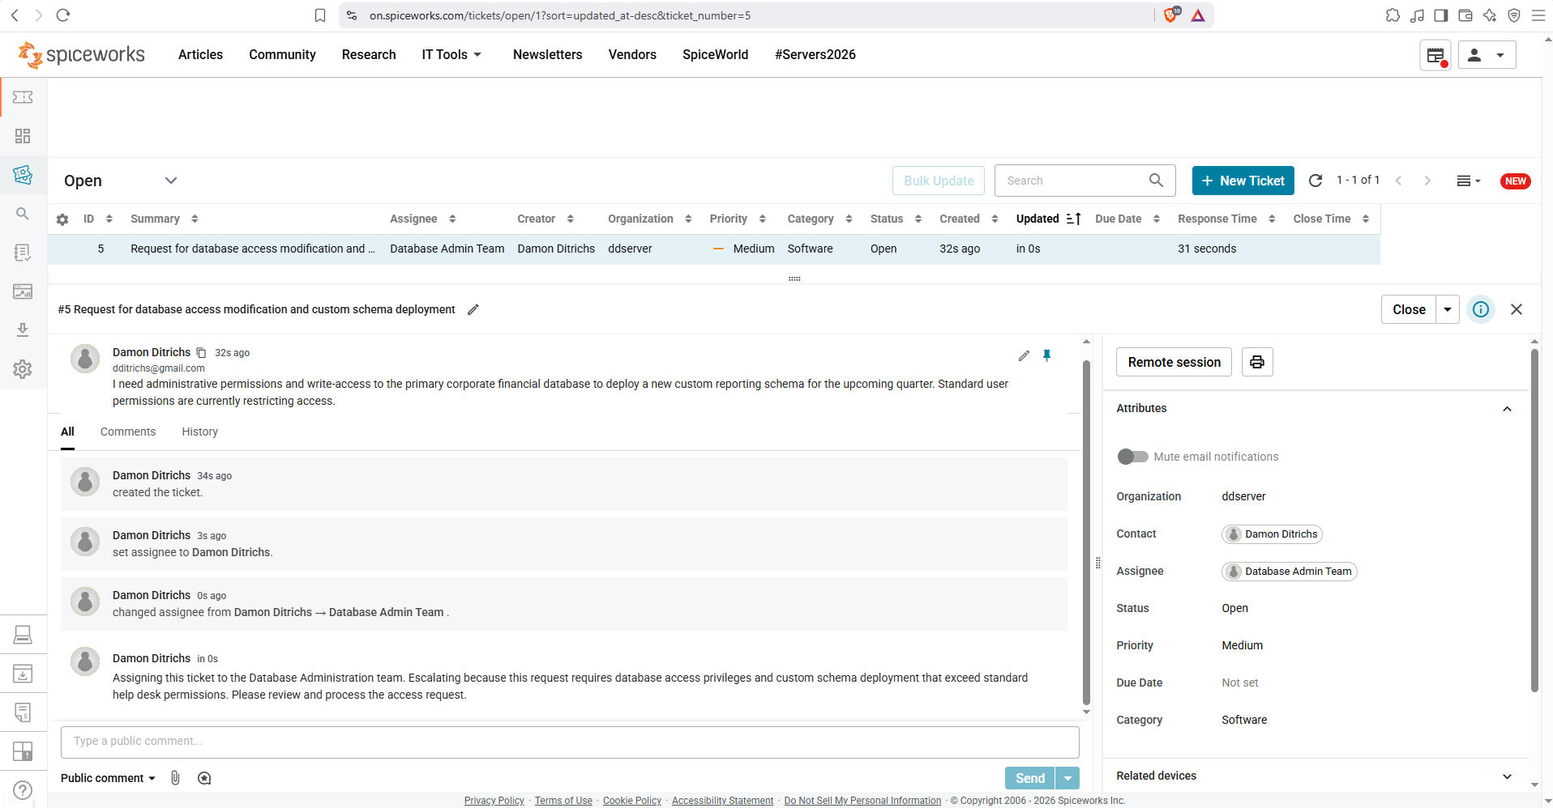Open list density view dropdown
Image resolution: width=1553 pixels, height=808 pixels.
pyautogui.click(x=1468, y=181)
